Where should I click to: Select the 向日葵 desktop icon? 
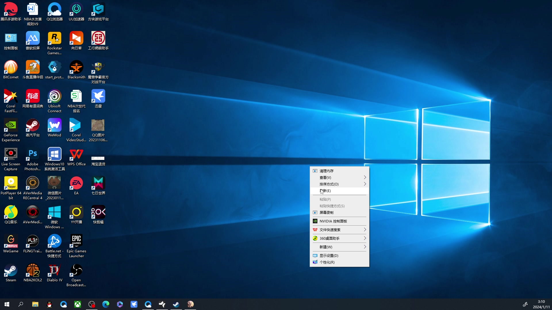pos(76,41)
